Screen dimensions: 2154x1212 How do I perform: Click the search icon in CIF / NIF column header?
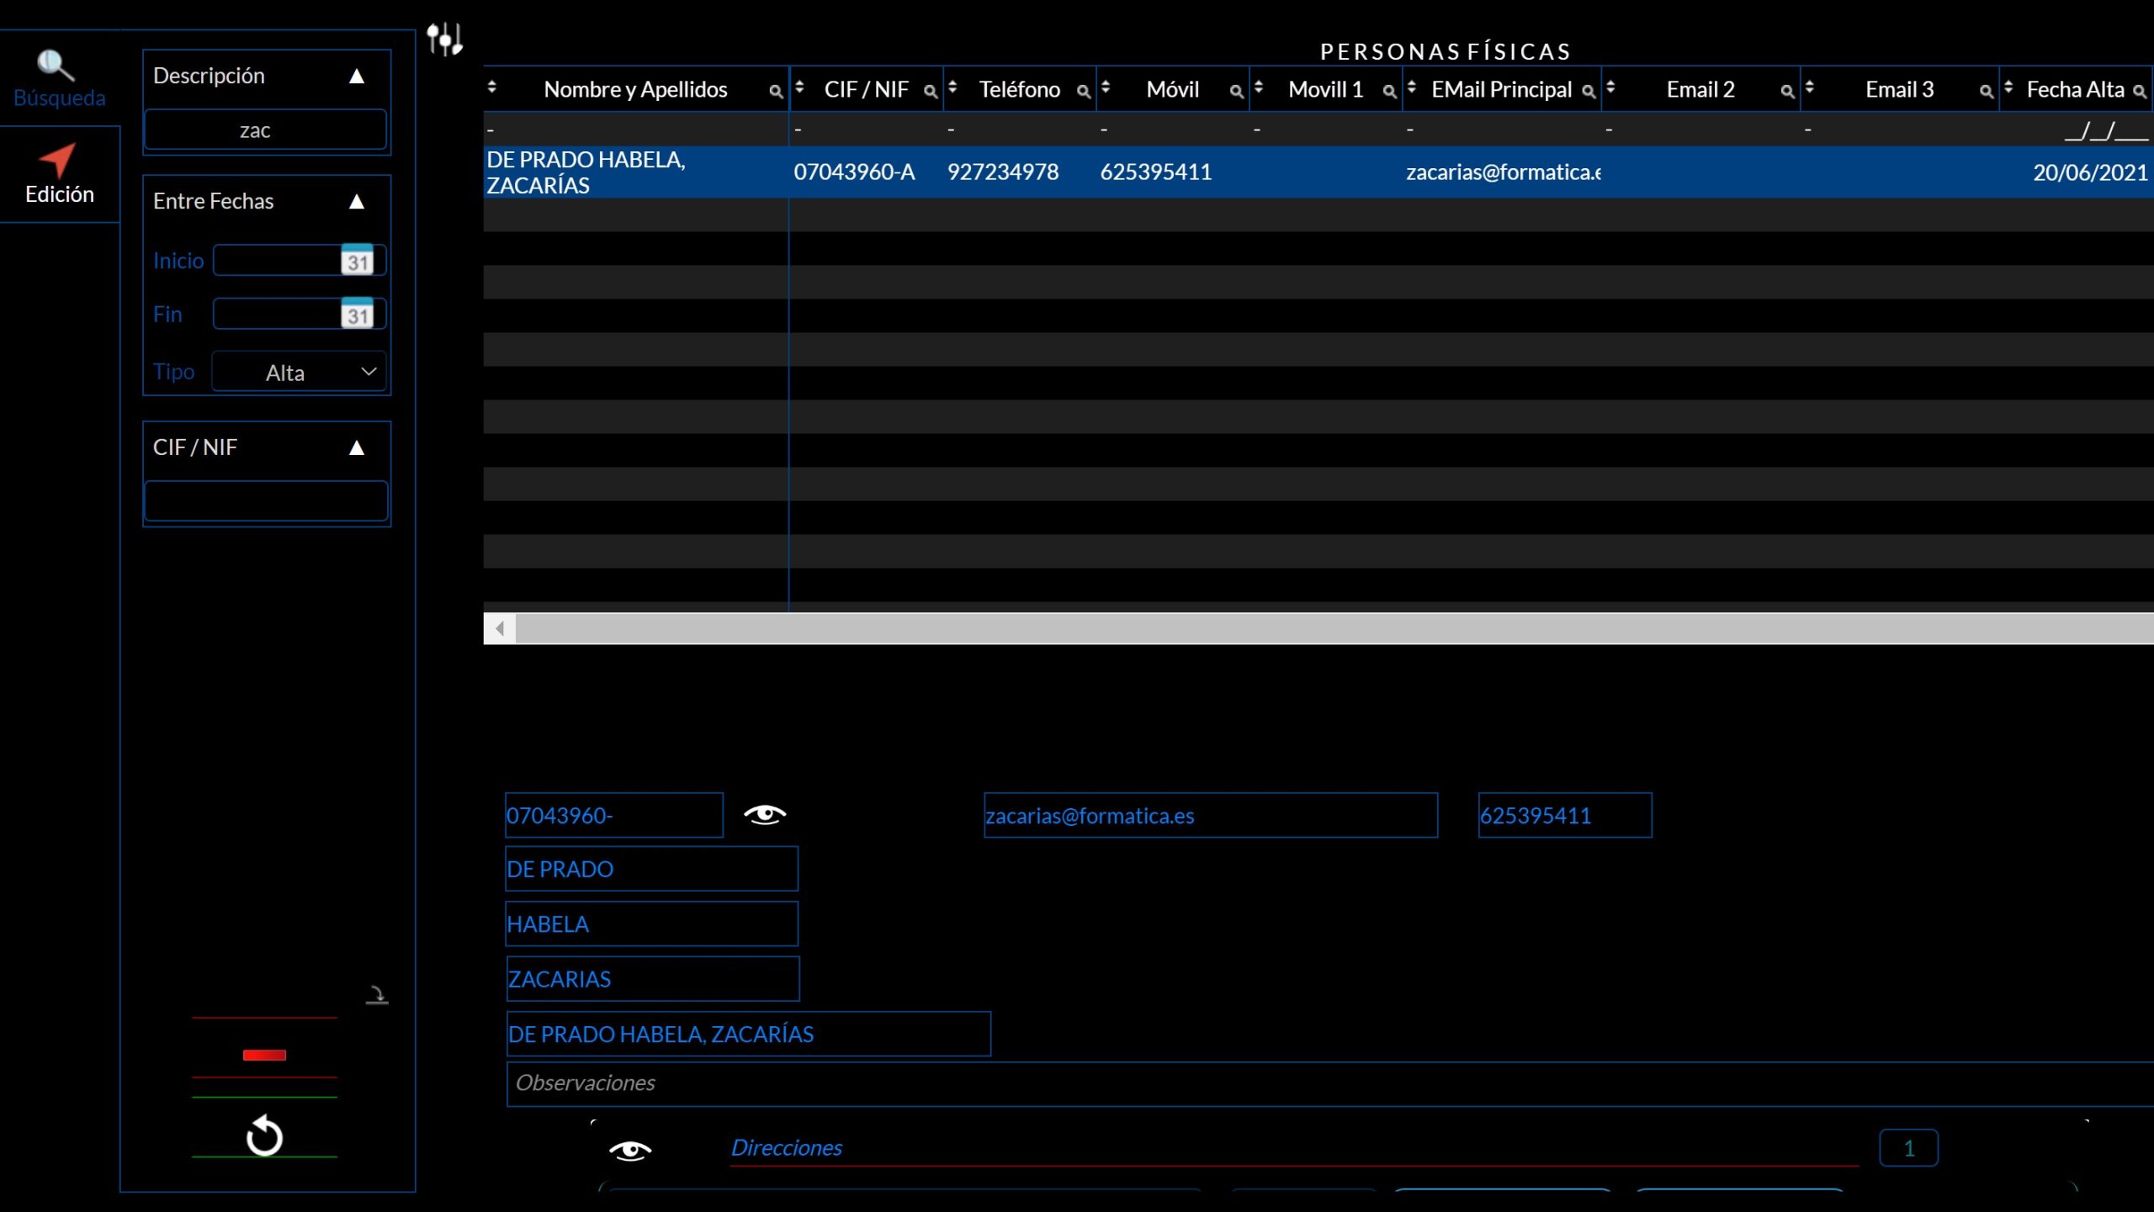pyautogui.click(x=931, y=91)
